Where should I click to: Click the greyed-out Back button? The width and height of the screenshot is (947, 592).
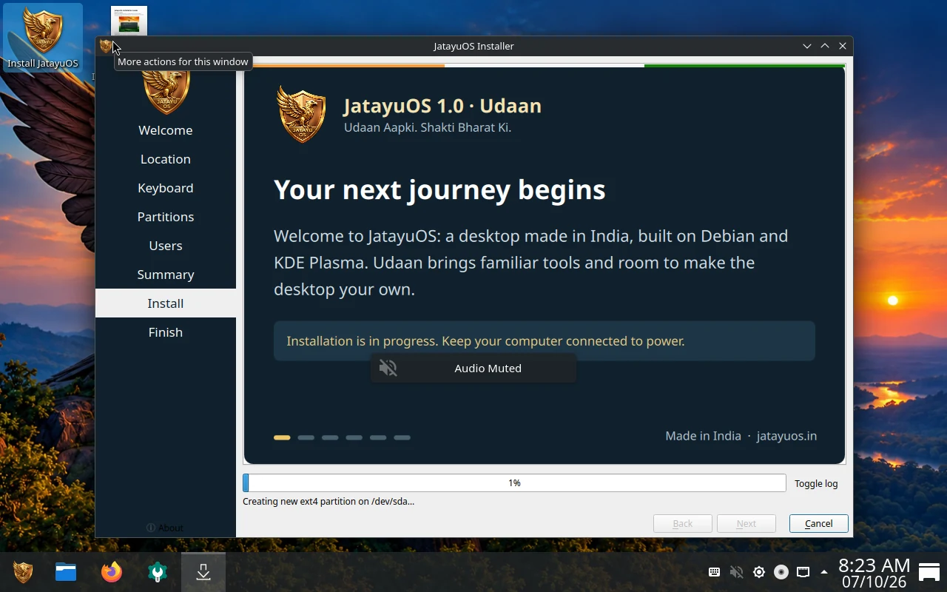click(683, 524)
